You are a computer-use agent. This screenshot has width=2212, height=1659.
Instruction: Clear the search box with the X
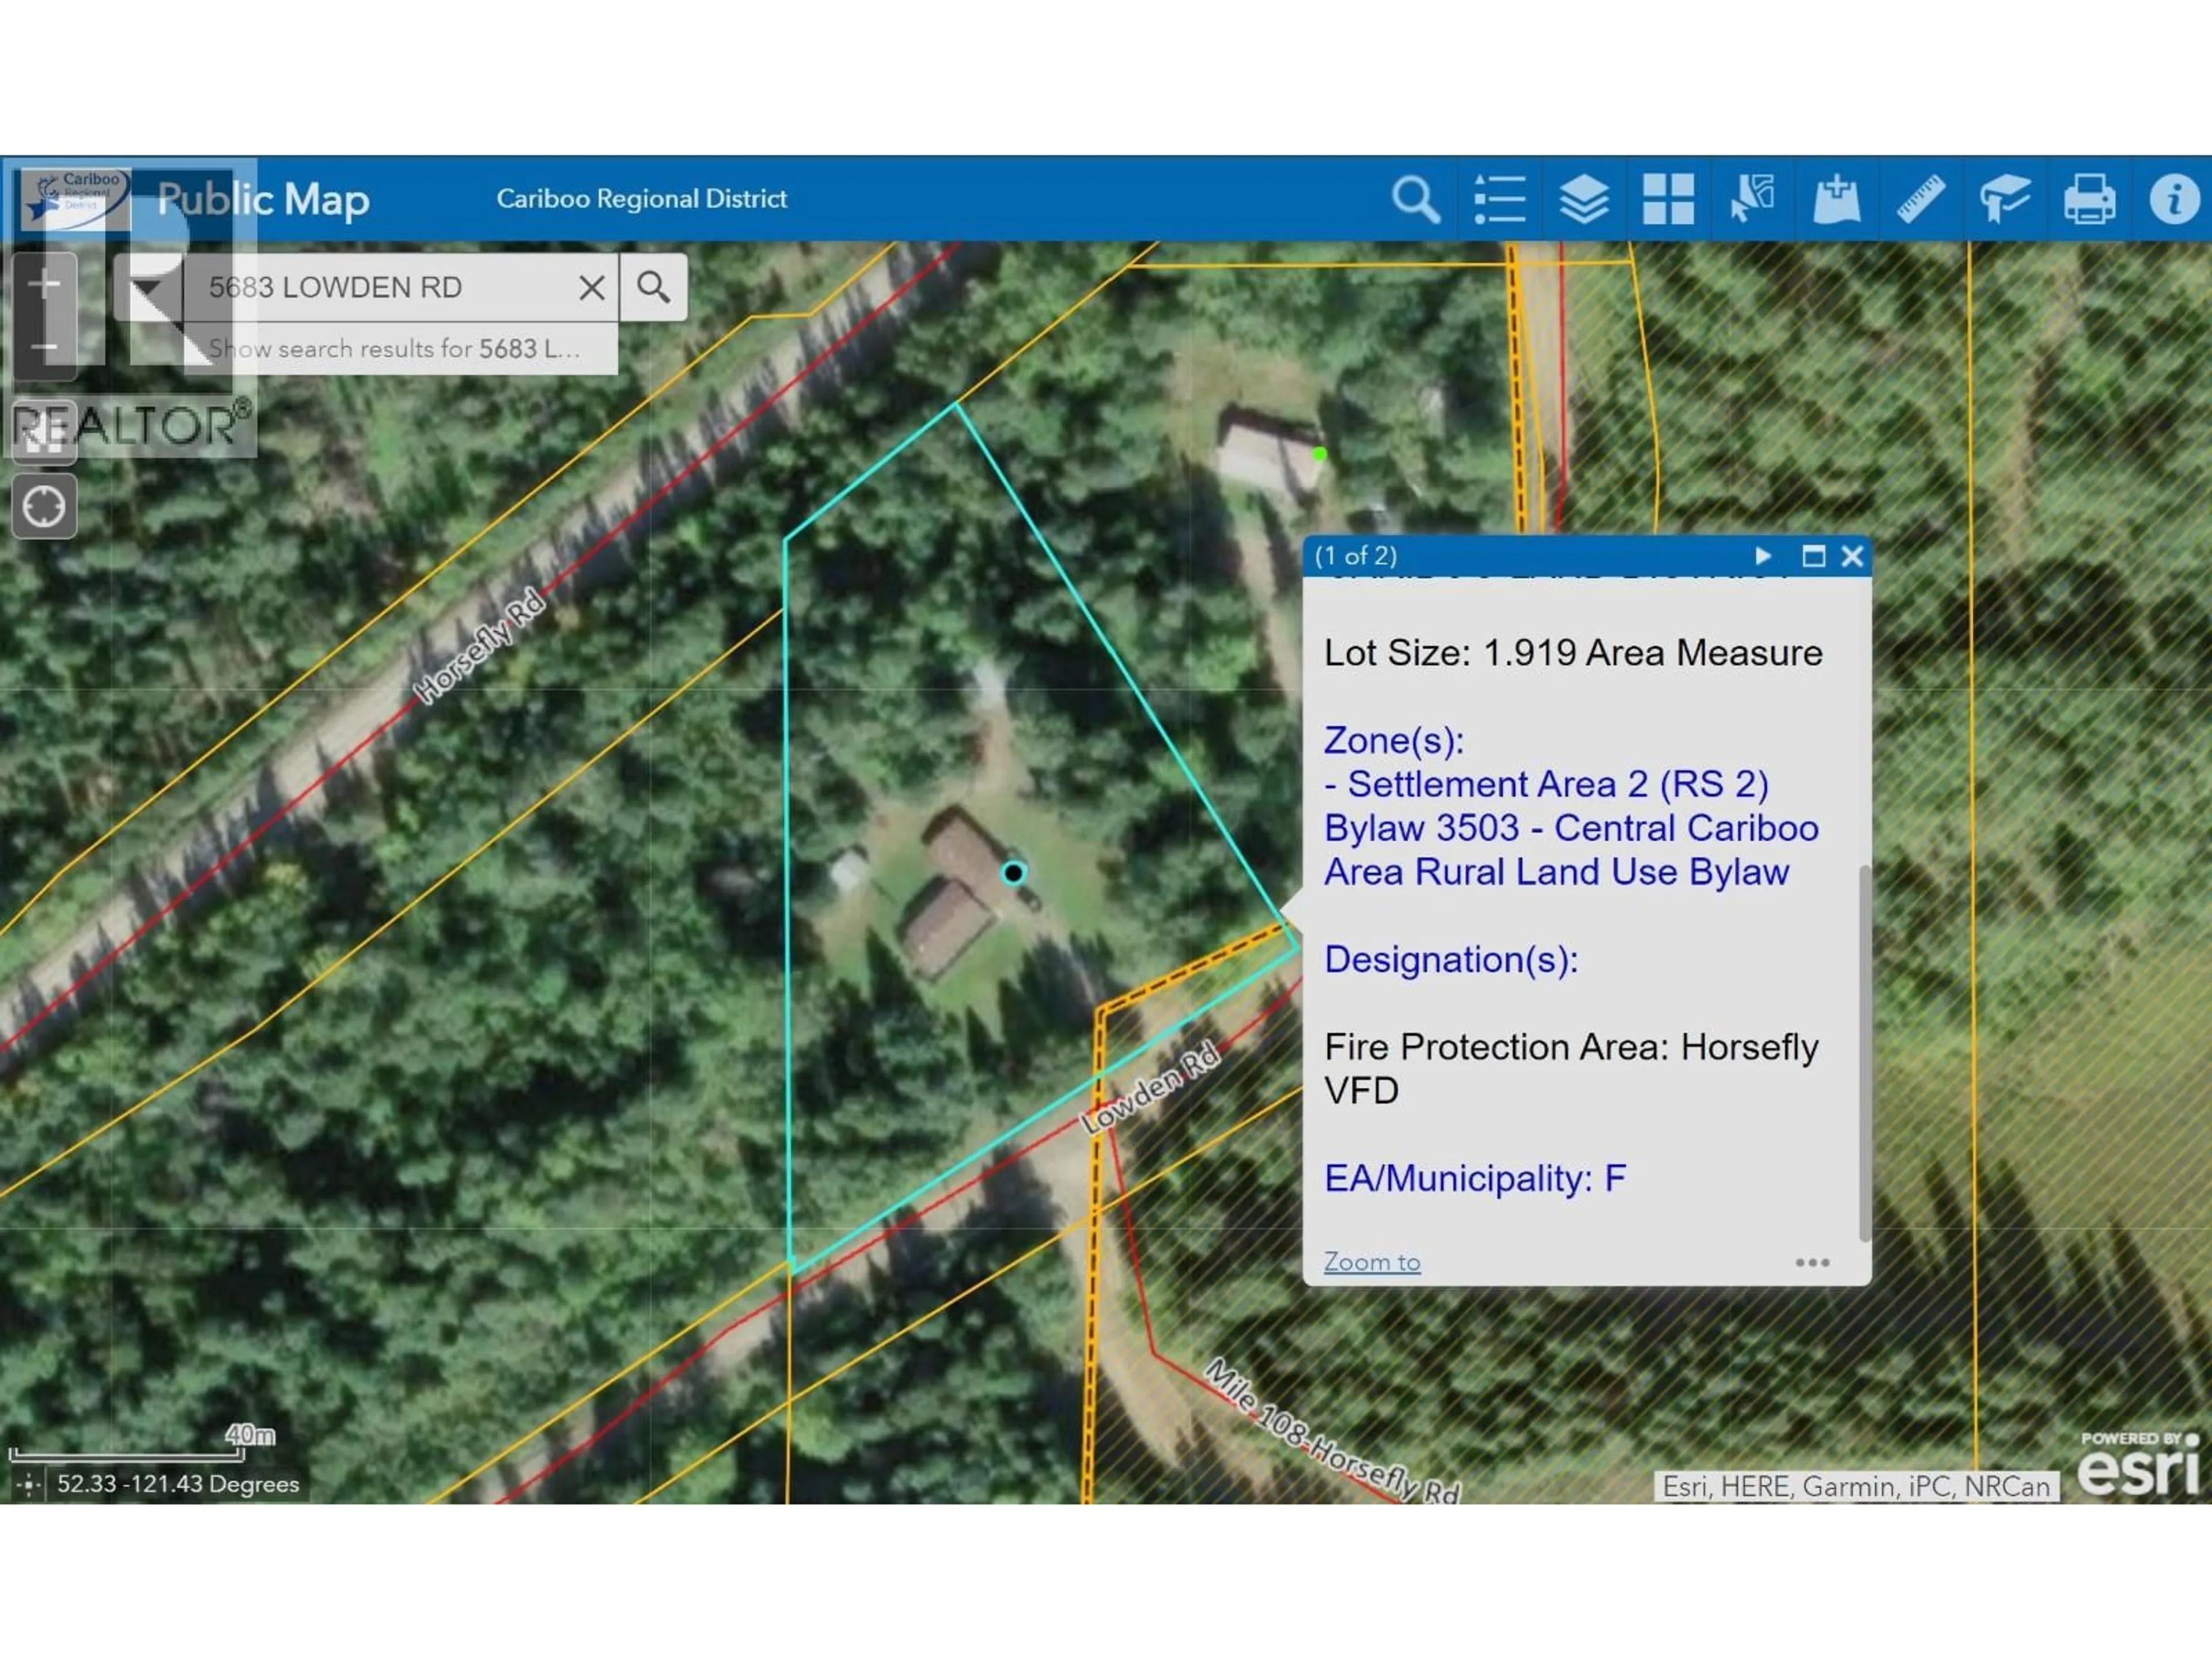[591, 287]
